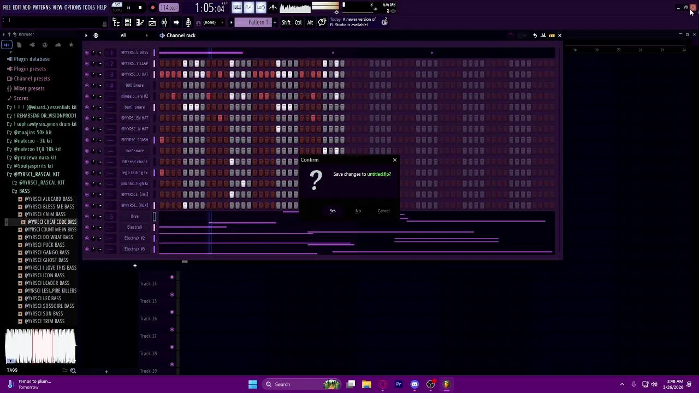
Task: Open the EDIT menu
Action: tap(17, 7)
